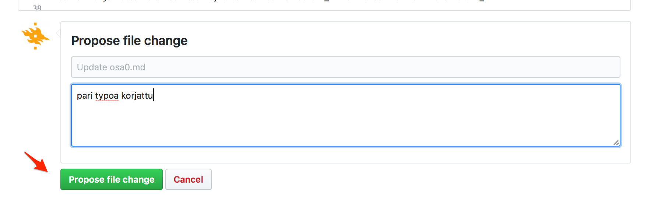Viewport: 665px width, 204px height.
Task: Cancel the proposed file change
Action: [x=188, y=179]
